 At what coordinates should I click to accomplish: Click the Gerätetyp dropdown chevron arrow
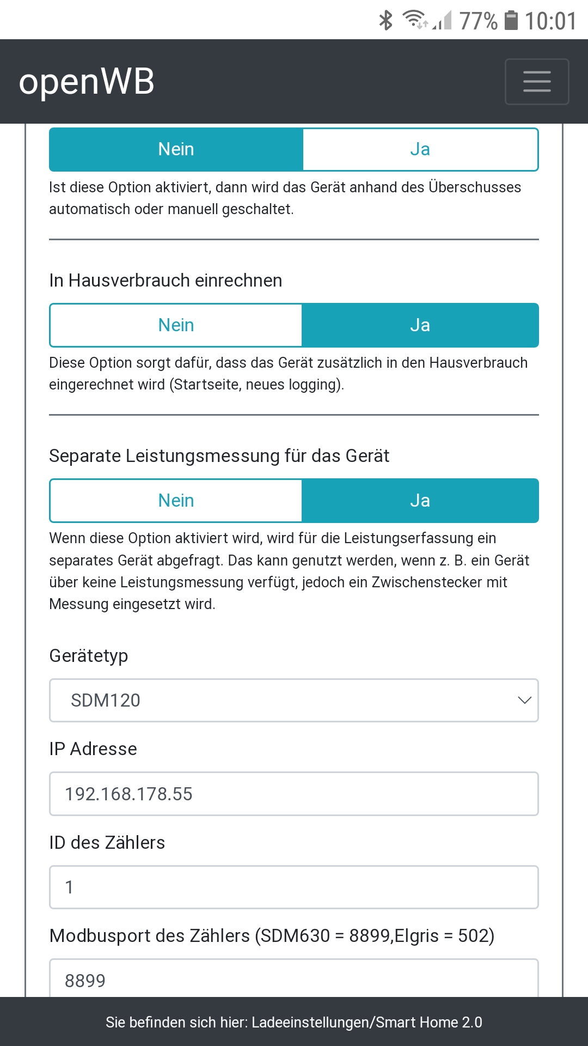(524, 701)
